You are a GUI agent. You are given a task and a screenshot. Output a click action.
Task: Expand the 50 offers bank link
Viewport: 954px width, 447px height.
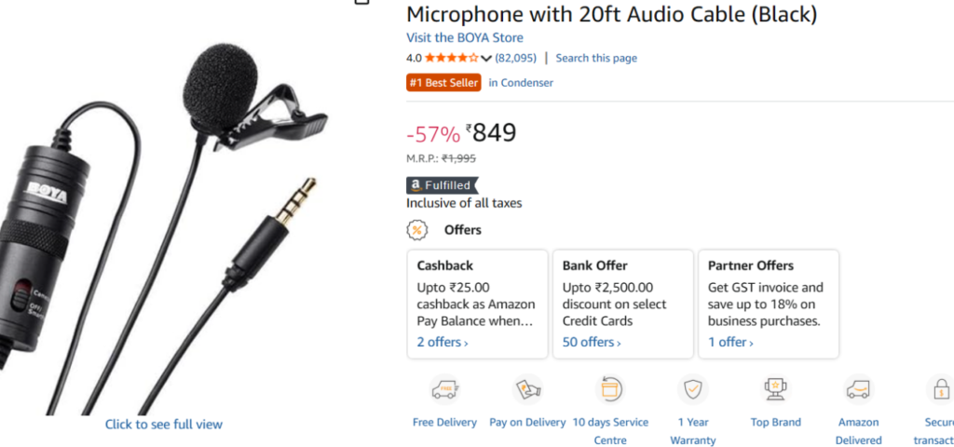(x=592, y=342)
